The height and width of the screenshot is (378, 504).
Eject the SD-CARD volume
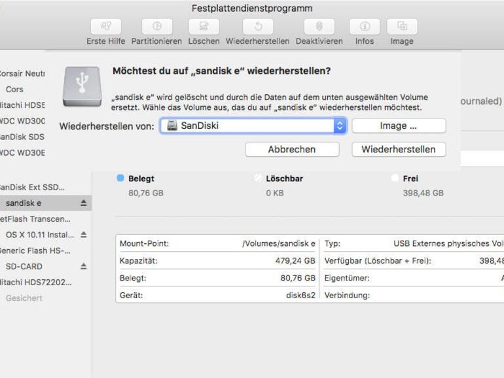point(84,266)
